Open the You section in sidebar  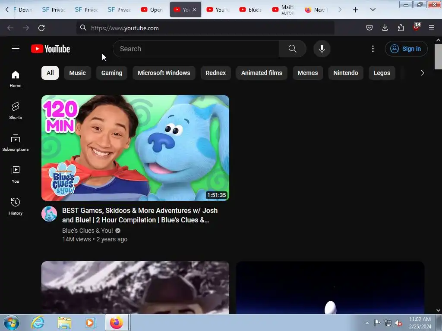(16, 175)
